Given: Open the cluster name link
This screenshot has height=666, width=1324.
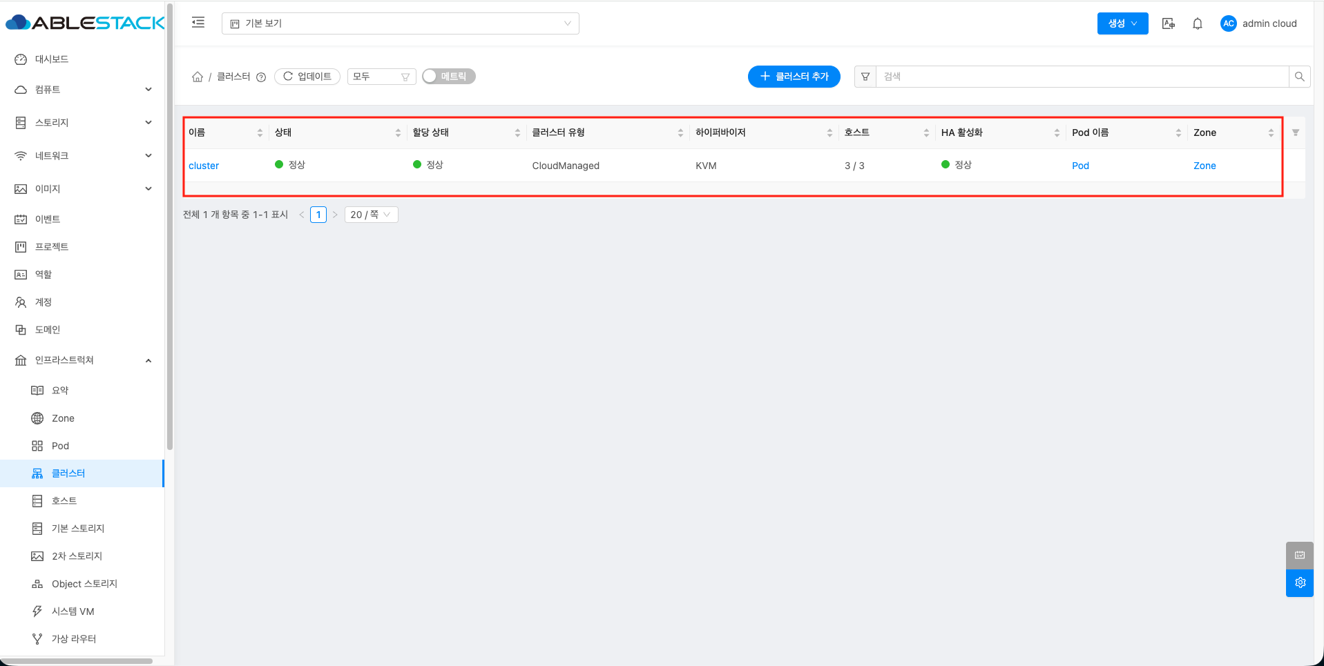Looking at the screenshot, I should pos(204,166).
